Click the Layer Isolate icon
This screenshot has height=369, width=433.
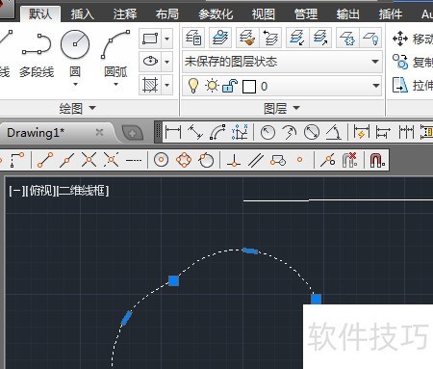[x=297, y=38]
